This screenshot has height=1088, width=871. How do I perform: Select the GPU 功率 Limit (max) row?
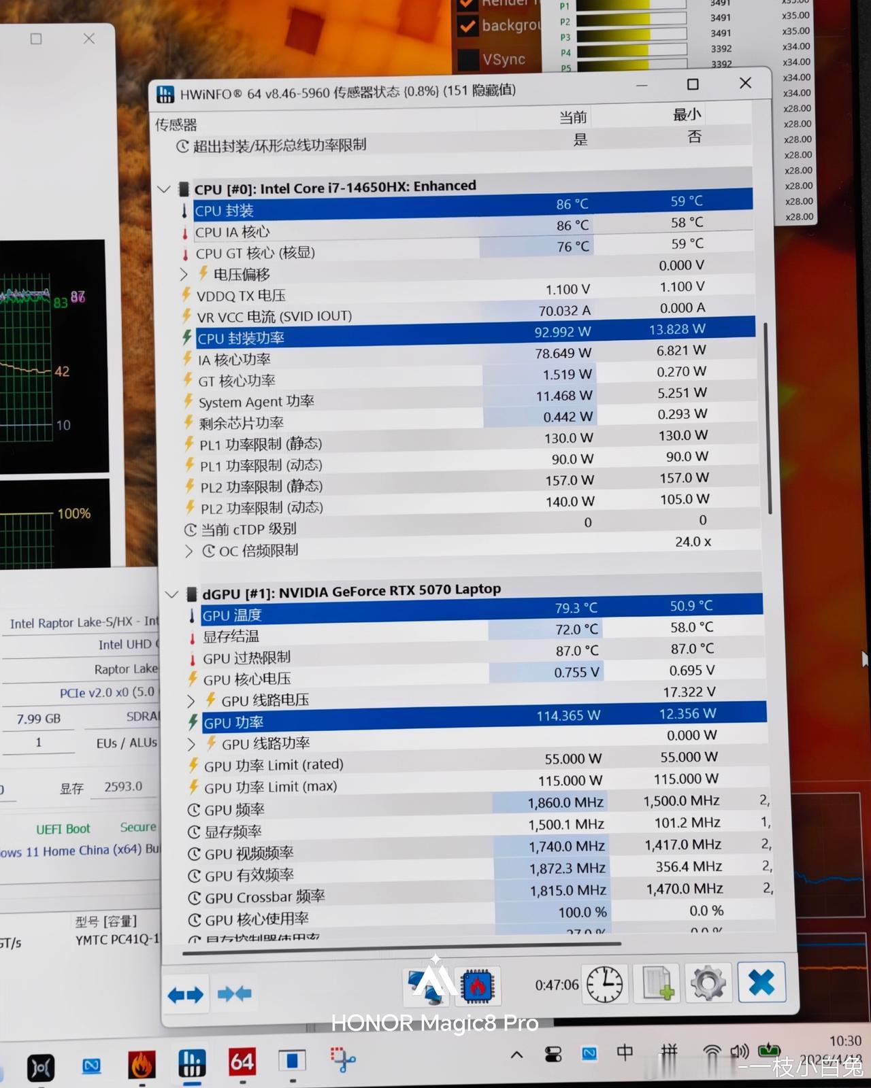click(480, 783)
